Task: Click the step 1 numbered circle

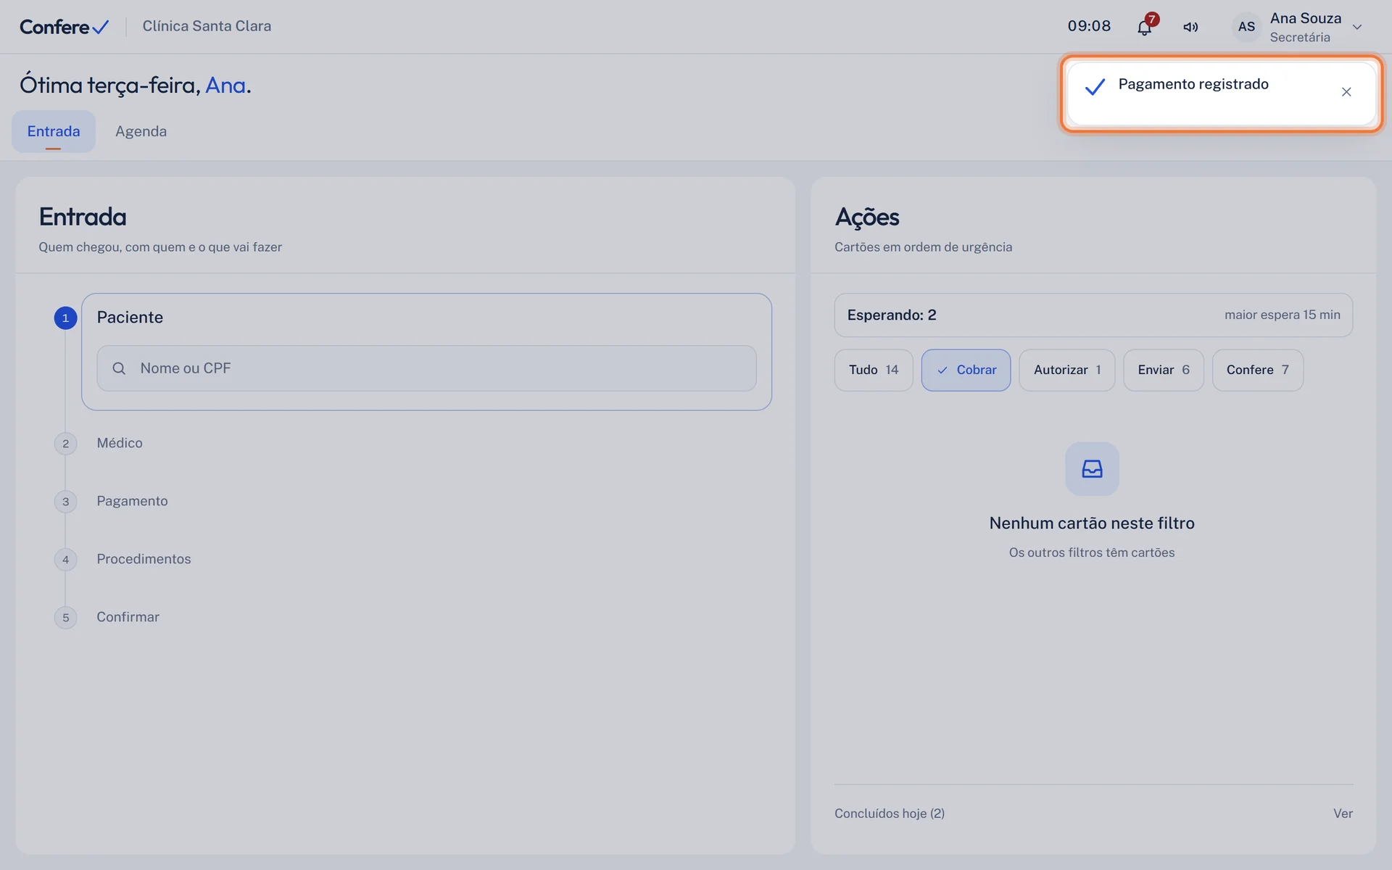Action: point(65,318)
